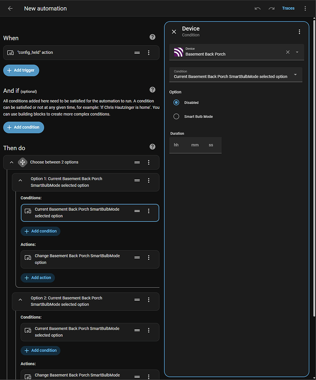Open the Traces view
This screenshot has height=380, width=316.
[288, 8]
